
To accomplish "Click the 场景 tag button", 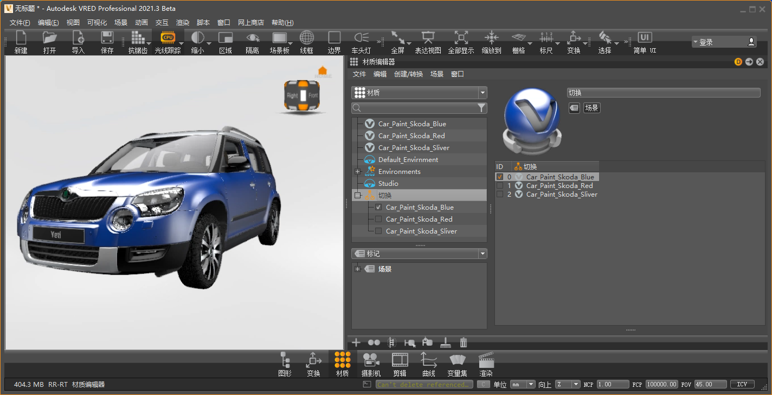I will (x=591, y=108).
